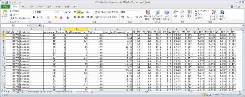Switch to the Page Layout ribbon tab
The image size is (245, 97).
coord(37,7)
